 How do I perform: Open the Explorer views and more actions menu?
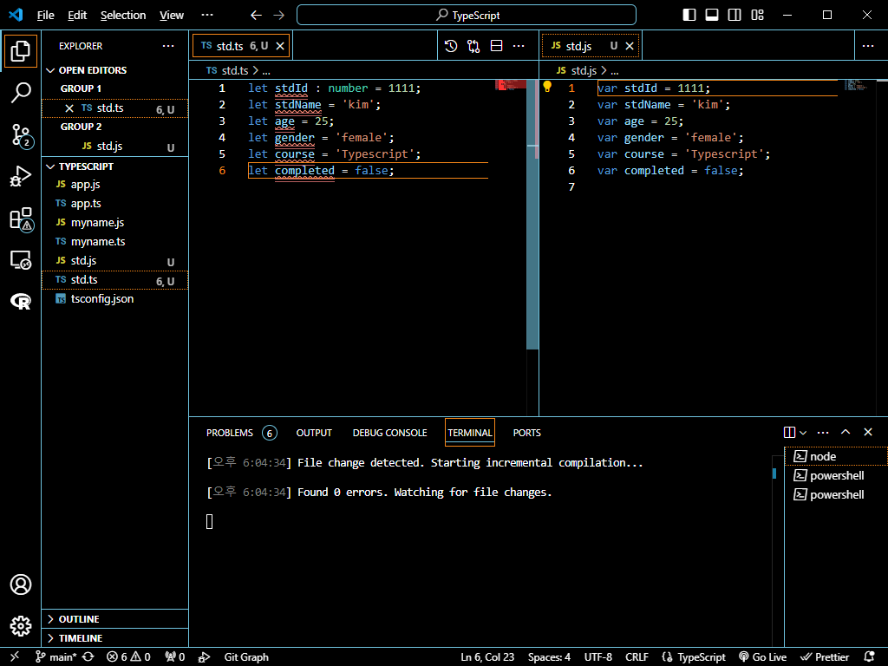[x=168, y=46]
